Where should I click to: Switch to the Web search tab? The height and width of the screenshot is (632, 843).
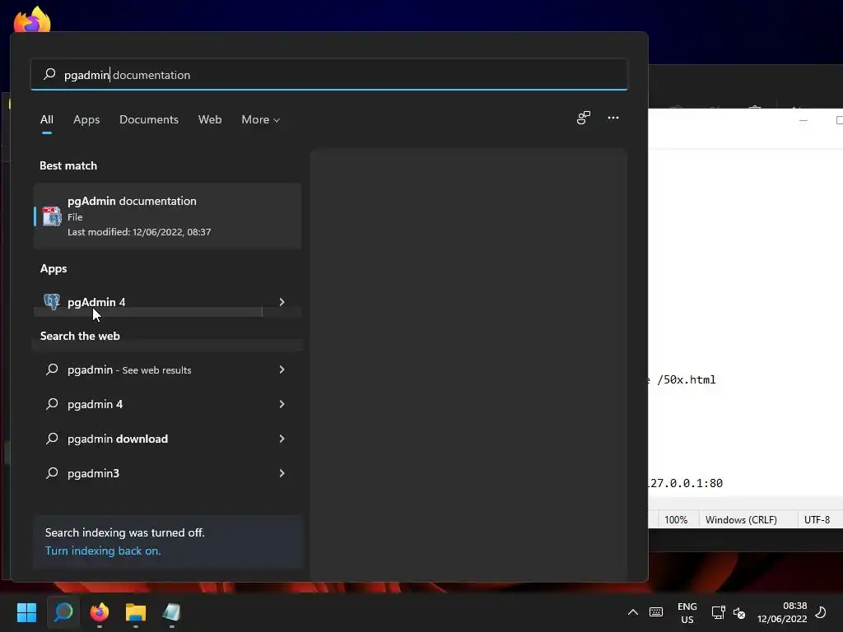(210, 120)
